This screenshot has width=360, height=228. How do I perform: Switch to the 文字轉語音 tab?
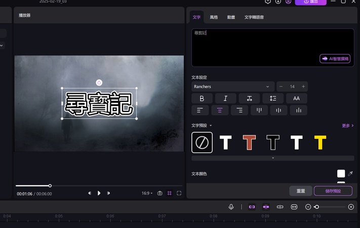point(254,17)
